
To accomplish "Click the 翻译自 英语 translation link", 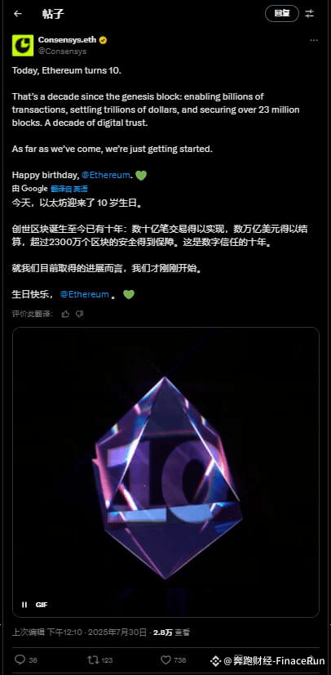I will [69, 189].
